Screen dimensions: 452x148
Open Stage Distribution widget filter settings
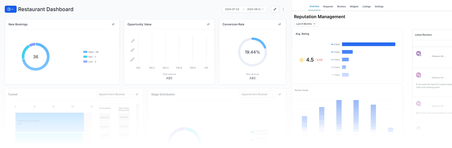click(280, 94)
